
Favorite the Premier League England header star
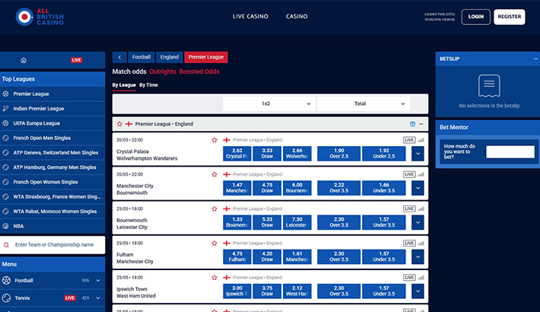(x=119, y=124)
